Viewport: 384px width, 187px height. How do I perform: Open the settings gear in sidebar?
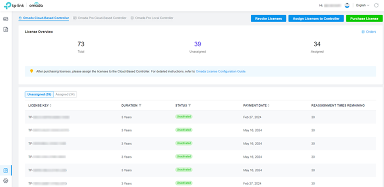tap(6, 181)
